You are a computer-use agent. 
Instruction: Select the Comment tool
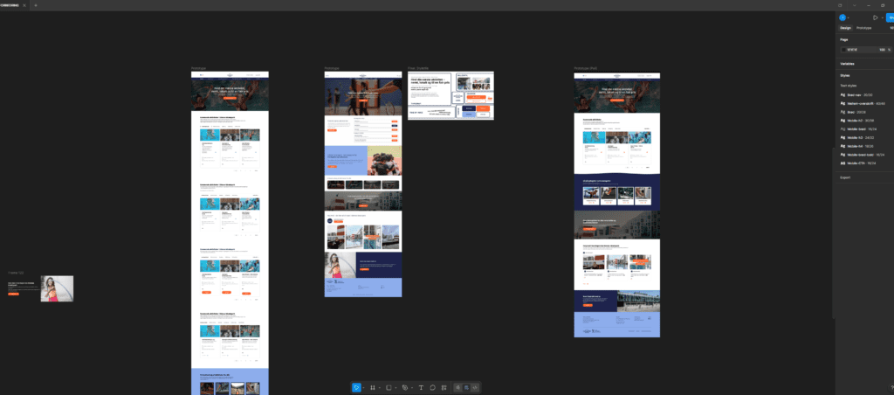point(433,388)
